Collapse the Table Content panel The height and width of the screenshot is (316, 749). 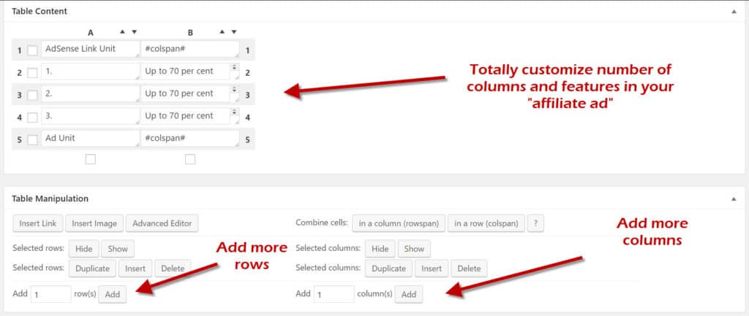pyautogui.click(x=734, y=12)
